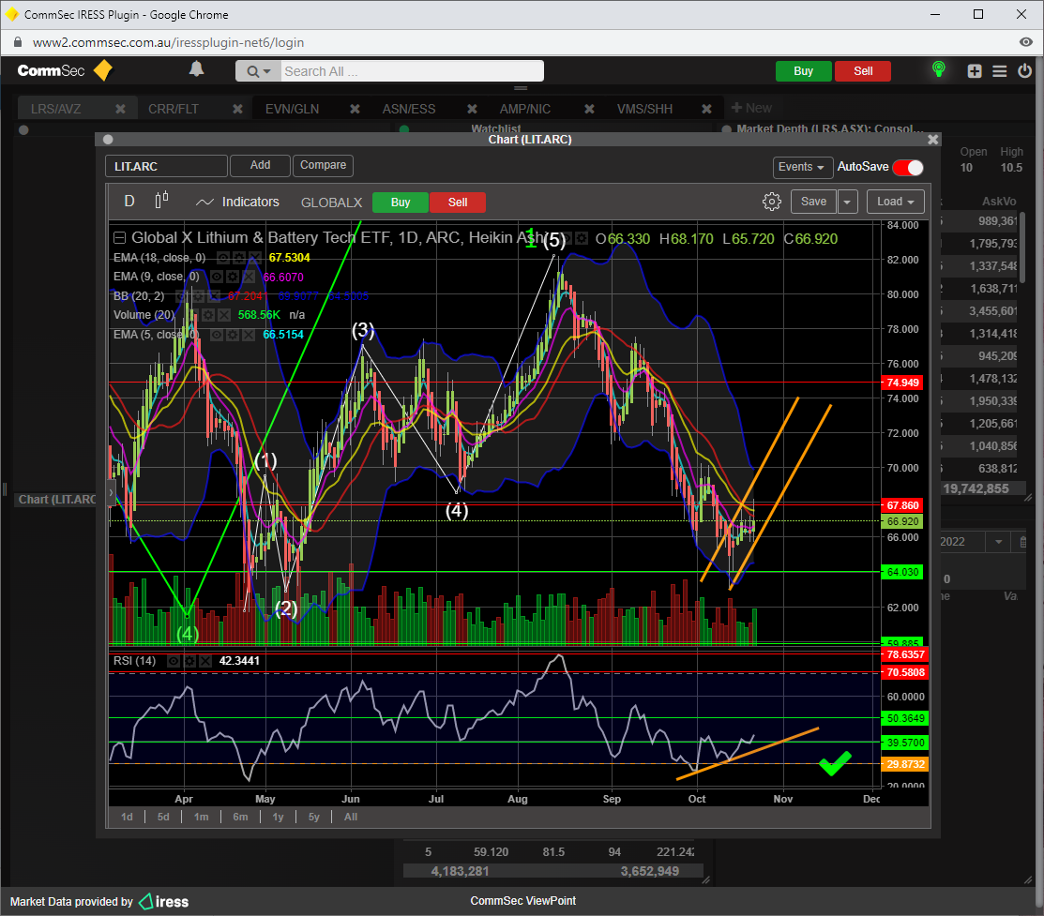Toggle visibility of EMA (18, close, 0)
The width and height of the screenshot is (1044, 916).
[223, 258]
